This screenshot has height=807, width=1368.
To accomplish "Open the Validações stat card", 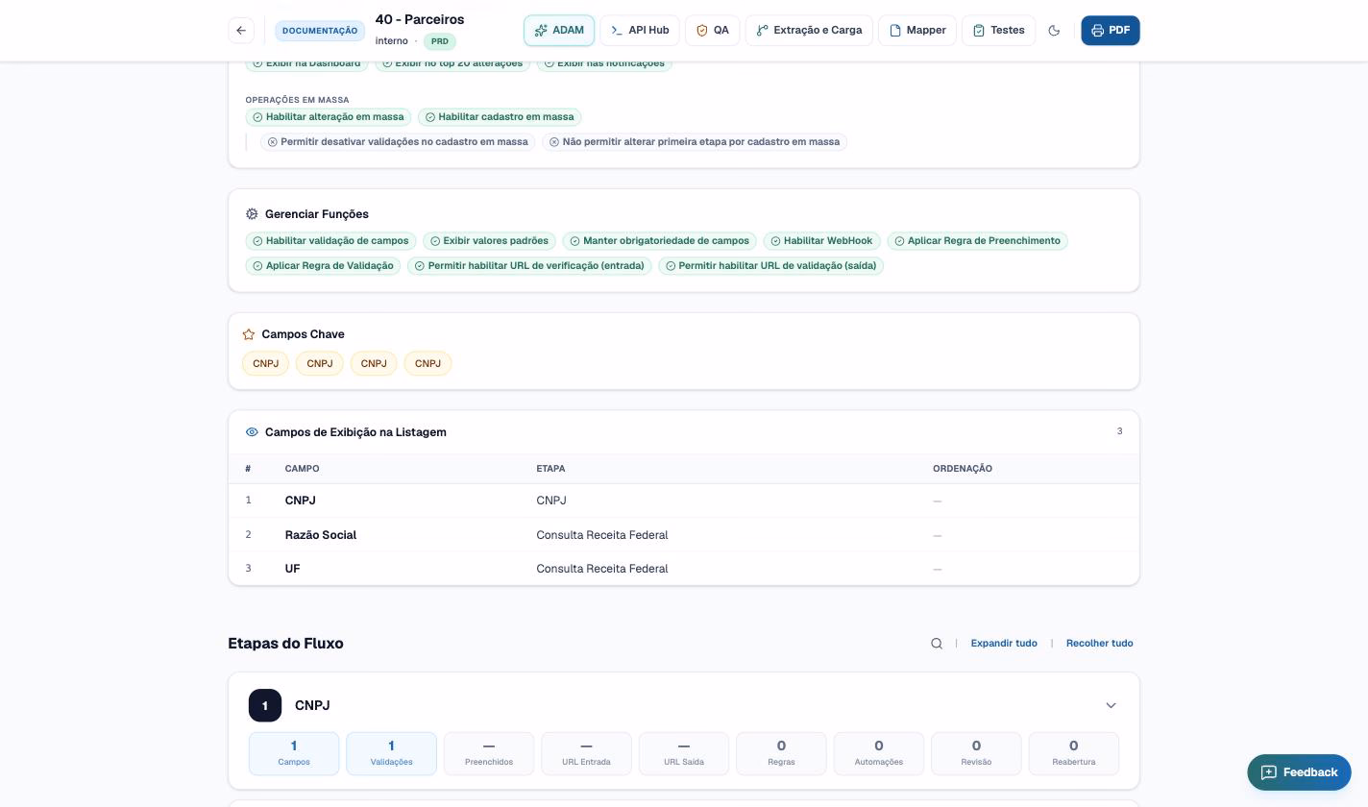I will click(x=391, y=754).
